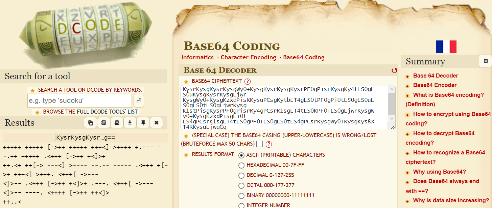Screen dimensions: 492x208
Task: Open the Full dCode Tools' List
Action: [107, 112]
